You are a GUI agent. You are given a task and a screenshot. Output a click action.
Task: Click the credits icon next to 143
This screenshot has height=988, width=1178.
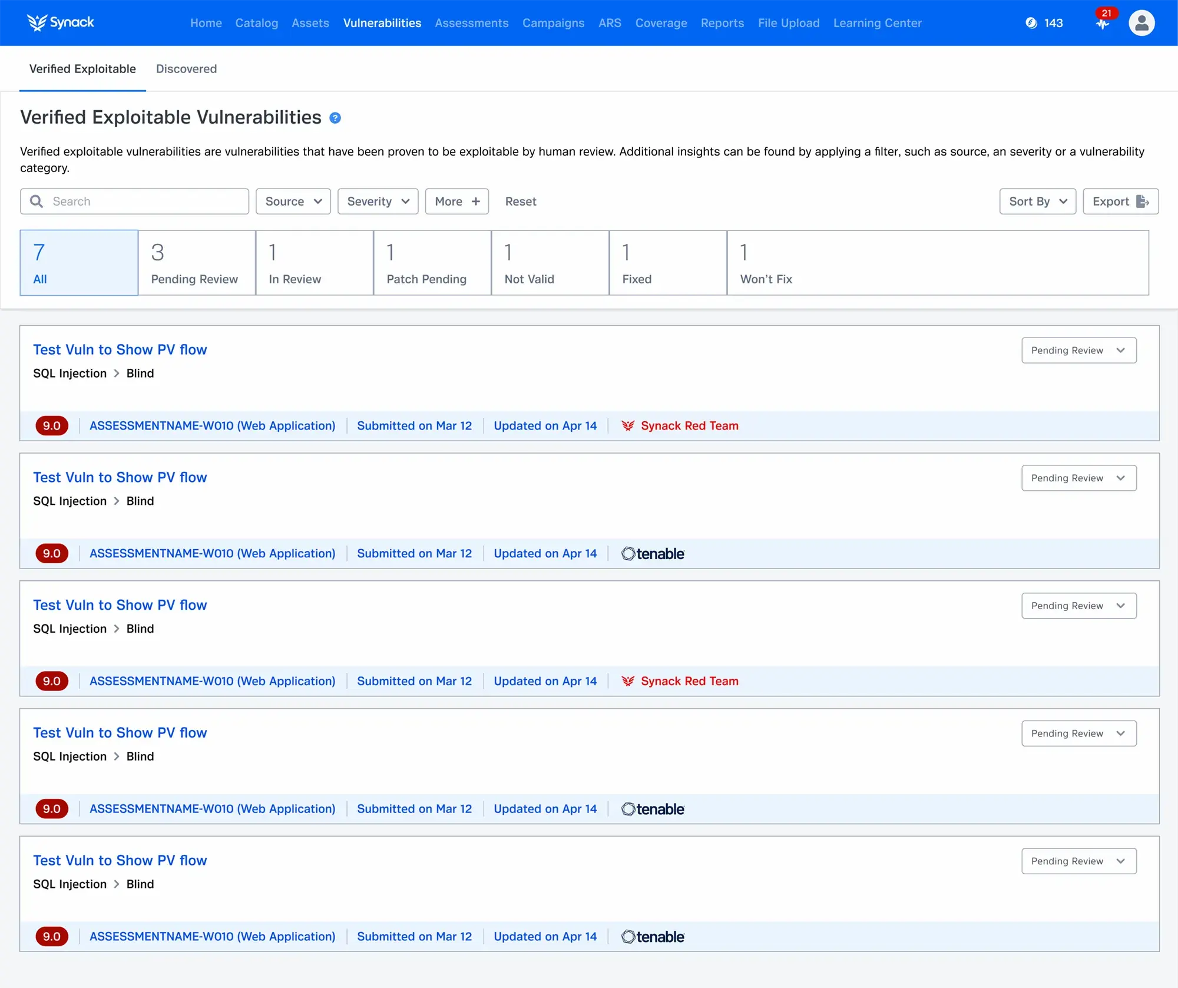pos(1031,23)
